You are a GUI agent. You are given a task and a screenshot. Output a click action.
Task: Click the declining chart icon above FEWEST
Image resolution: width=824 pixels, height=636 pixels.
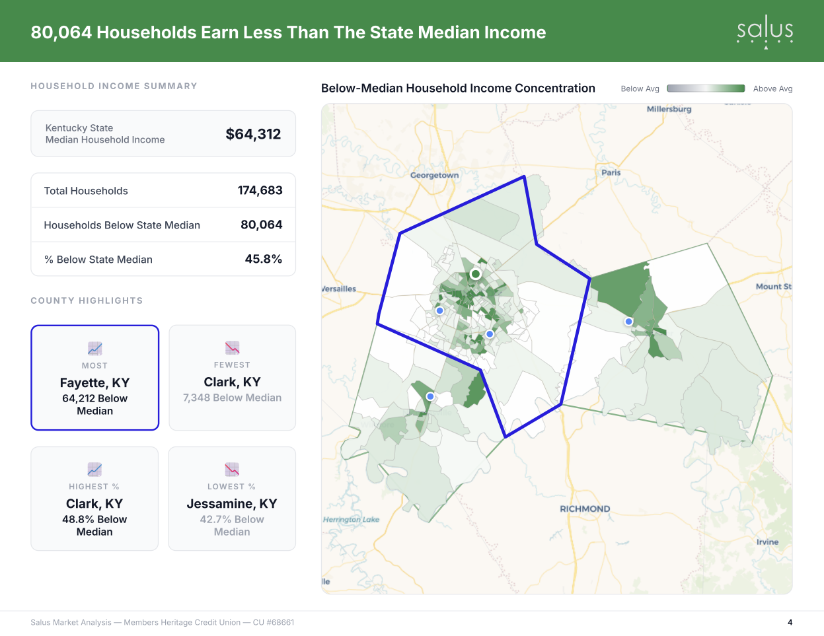[x=232, y=347]
